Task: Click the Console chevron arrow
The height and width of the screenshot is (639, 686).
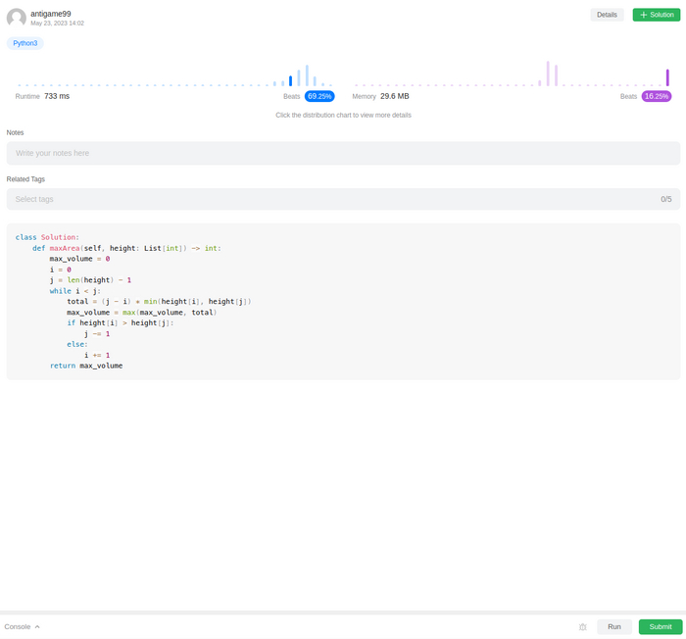Action: 37,626
